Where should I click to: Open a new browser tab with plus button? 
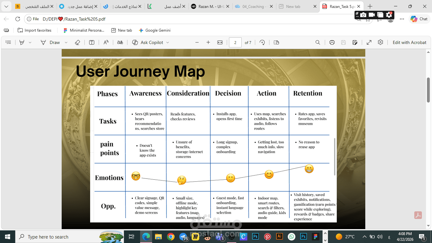[370, 6]
